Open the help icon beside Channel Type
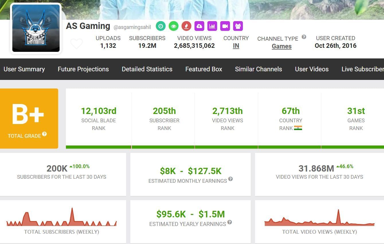This screenshot has width=384, height=244. 304,37
